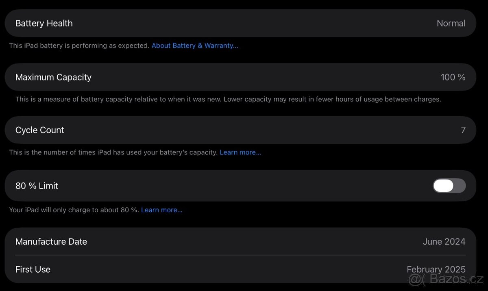Open the About Battery & Warranty link

[x=195, y=46]
